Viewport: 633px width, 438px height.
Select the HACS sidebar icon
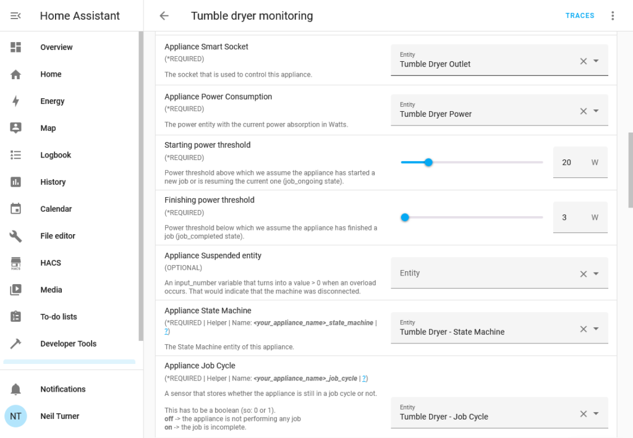pyautogui.click(x=50, y=263)
